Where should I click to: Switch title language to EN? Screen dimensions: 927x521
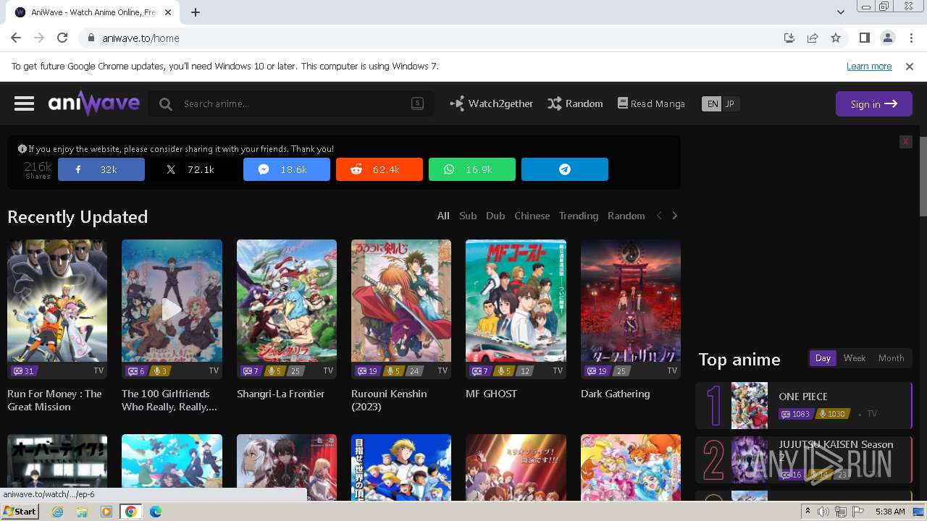tap(713, 103)
